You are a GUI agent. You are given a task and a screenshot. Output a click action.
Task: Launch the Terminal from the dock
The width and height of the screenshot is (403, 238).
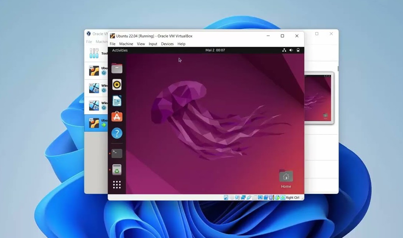pos(117,153)
